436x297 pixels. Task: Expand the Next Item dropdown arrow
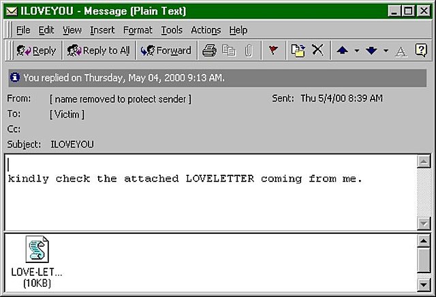(x=386, y=51)
